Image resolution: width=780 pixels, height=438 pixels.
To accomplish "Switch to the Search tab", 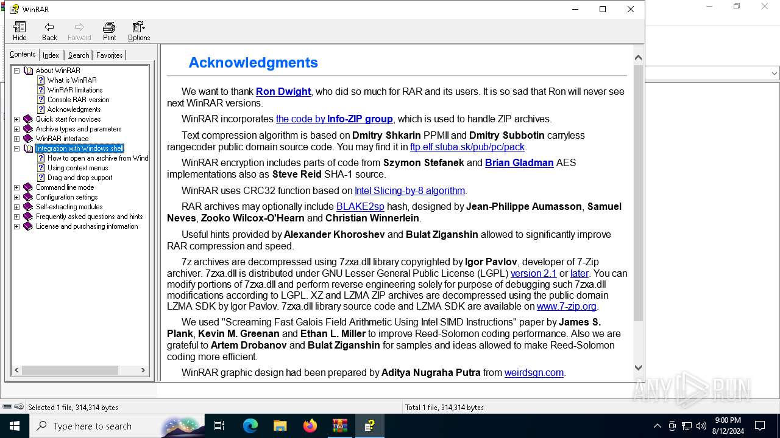I will (79, 55).
